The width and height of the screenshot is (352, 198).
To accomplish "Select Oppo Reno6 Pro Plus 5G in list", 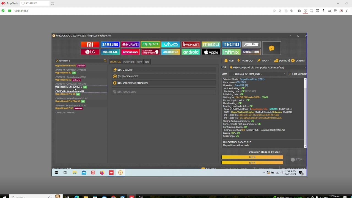I will pos(68,101).
